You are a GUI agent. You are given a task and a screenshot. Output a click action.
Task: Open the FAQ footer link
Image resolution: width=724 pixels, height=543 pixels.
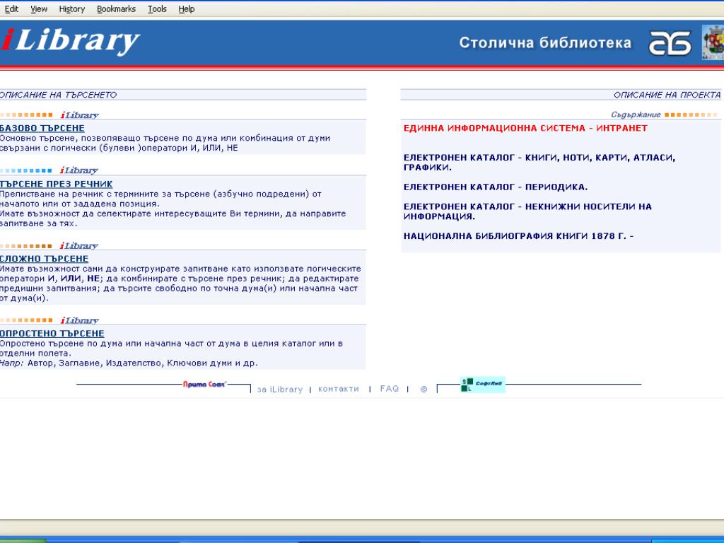click(x=390, y=389)
